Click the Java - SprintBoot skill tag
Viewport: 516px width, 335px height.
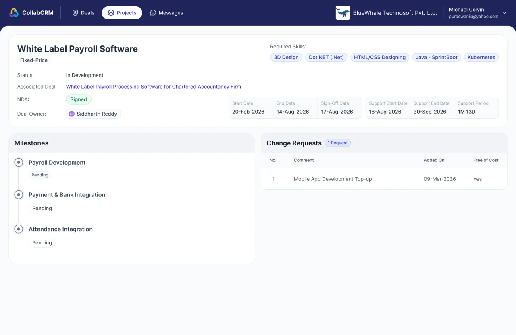[x=437, y=57]
